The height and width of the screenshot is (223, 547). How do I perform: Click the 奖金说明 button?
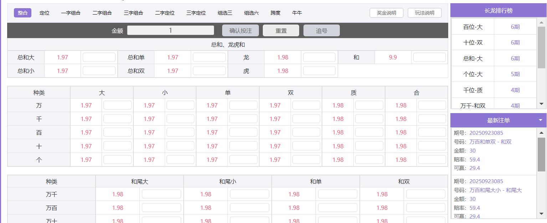pyautogui.click(x=386, y=12)
